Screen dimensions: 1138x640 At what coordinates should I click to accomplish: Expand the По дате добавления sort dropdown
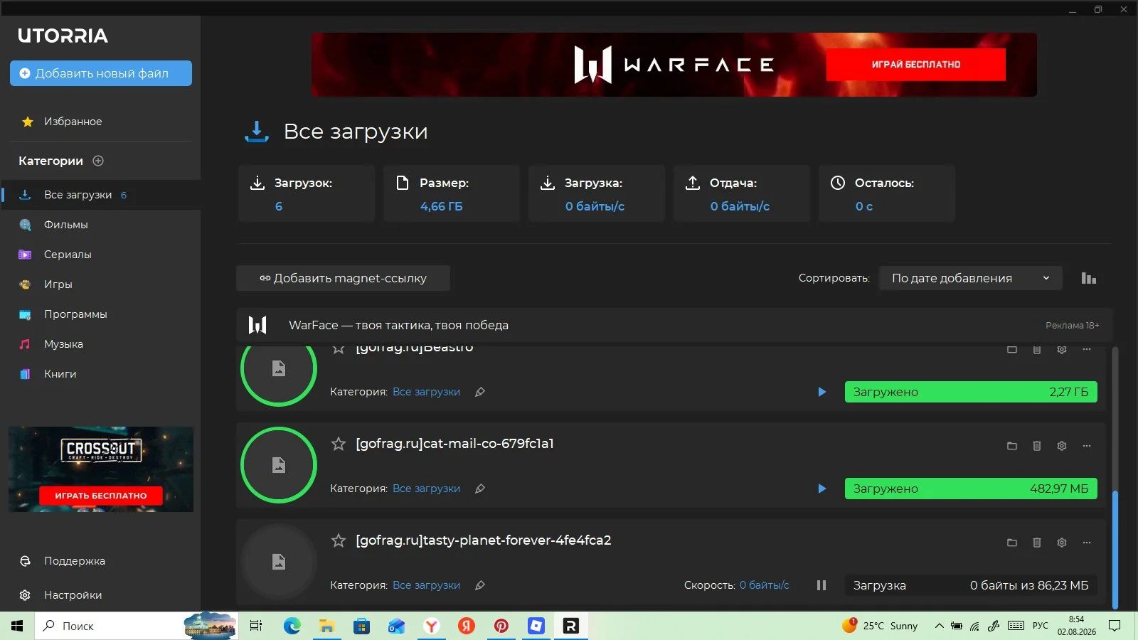pos(971,278)
